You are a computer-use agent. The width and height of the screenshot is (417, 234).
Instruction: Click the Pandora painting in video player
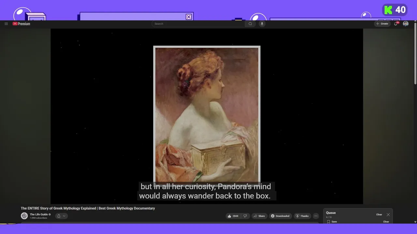pos(207,115)
